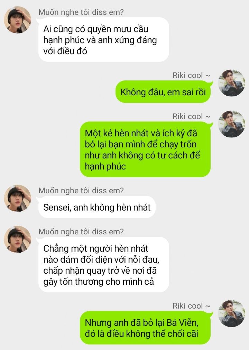
Task: Open avatar beside "Sensei, anh không hèn nhát"
Action: (17, 198)
